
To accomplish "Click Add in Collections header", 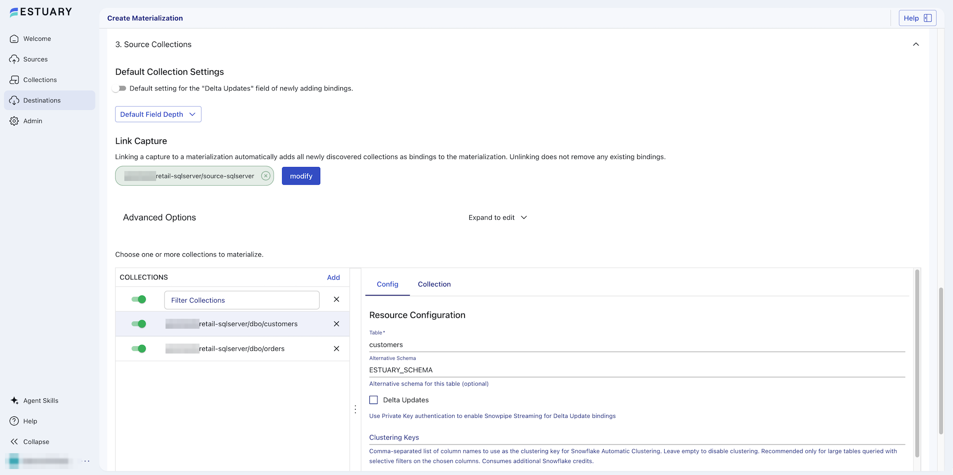I will [x=334, y=277].
